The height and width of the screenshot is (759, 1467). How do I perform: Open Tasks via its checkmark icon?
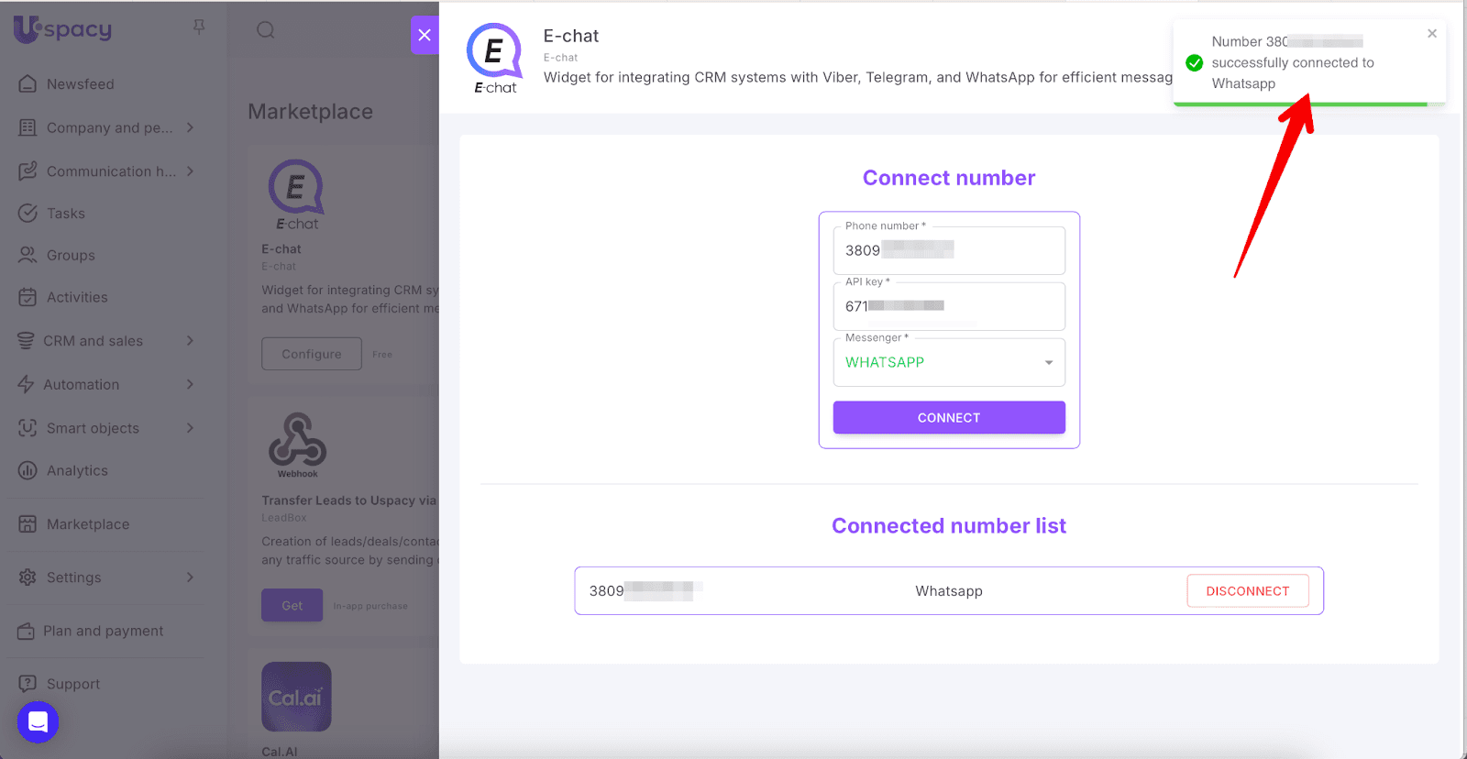pyautogui.click(x=28, y=213)
